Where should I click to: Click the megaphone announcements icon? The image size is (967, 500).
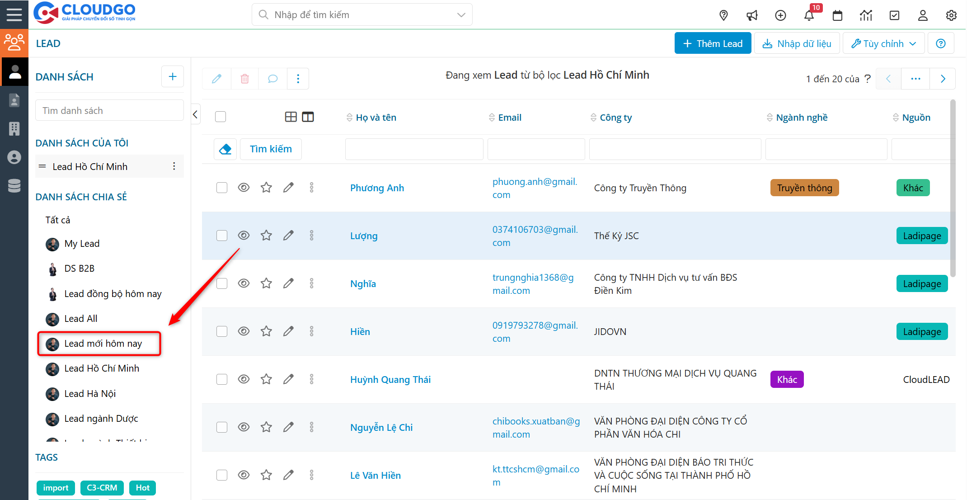tap(752, 15)
